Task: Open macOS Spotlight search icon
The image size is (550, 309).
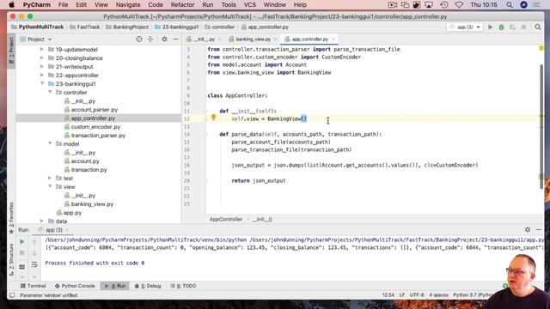Action: (510, 5)
